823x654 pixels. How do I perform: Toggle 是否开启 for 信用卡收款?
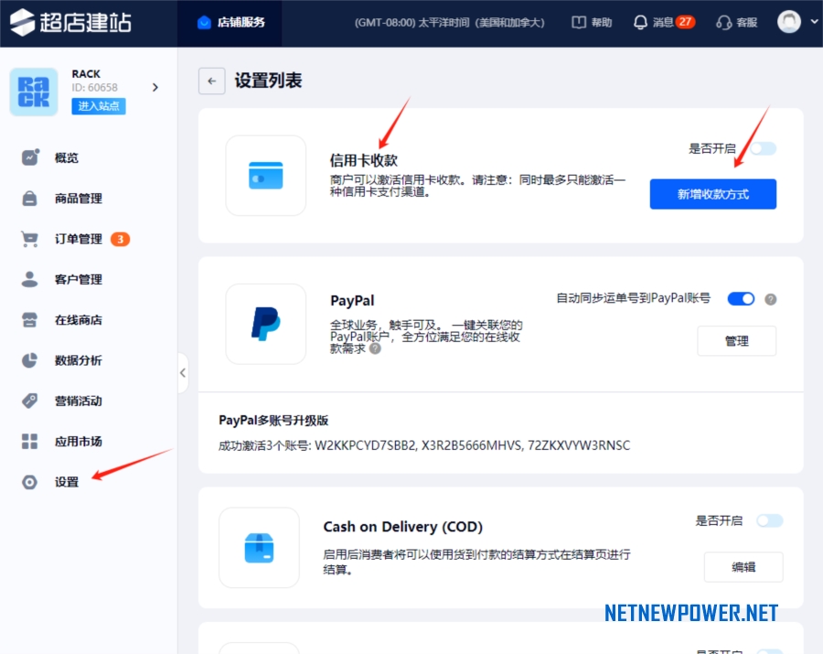pos(764,148)
